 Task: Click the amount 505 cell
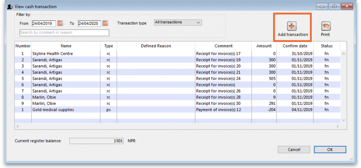point(264,79)
